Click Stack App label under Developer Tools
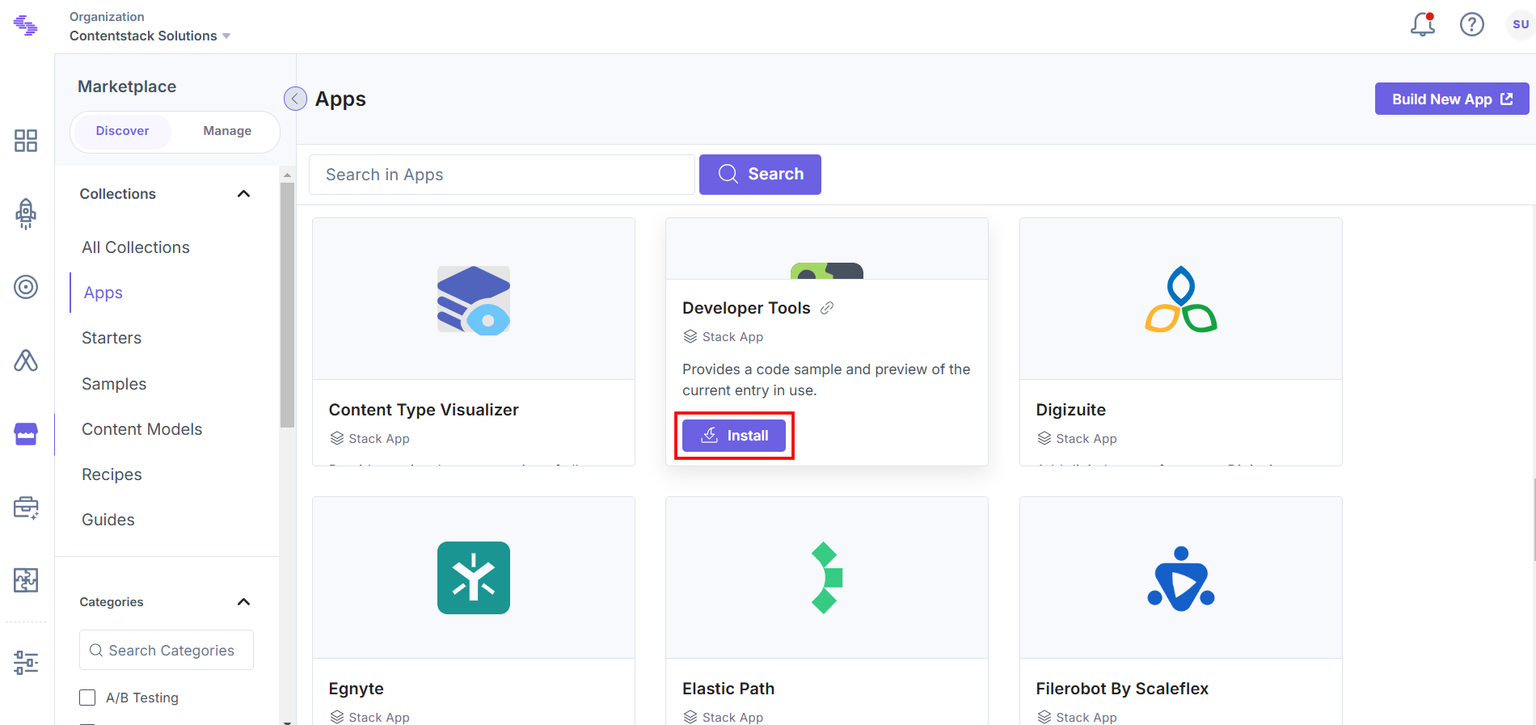1536x725 pixels. point(732,337)
